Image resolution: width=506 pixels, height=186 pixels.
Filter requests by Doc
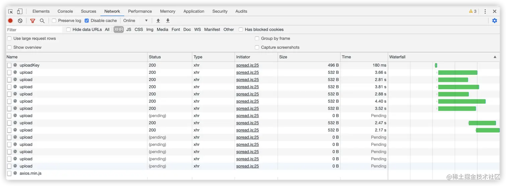tap(187, 29)
